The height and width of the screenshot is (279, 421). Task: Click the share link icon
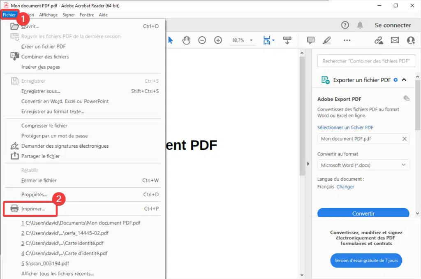pos(379,40)
